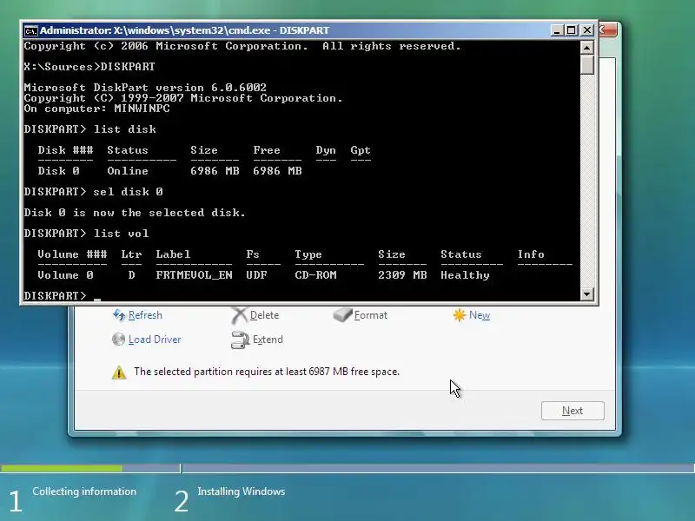Click the '2309 MB' size value
Image resolution: width=695 pixels, height=521 pixels.
(402, 274)
